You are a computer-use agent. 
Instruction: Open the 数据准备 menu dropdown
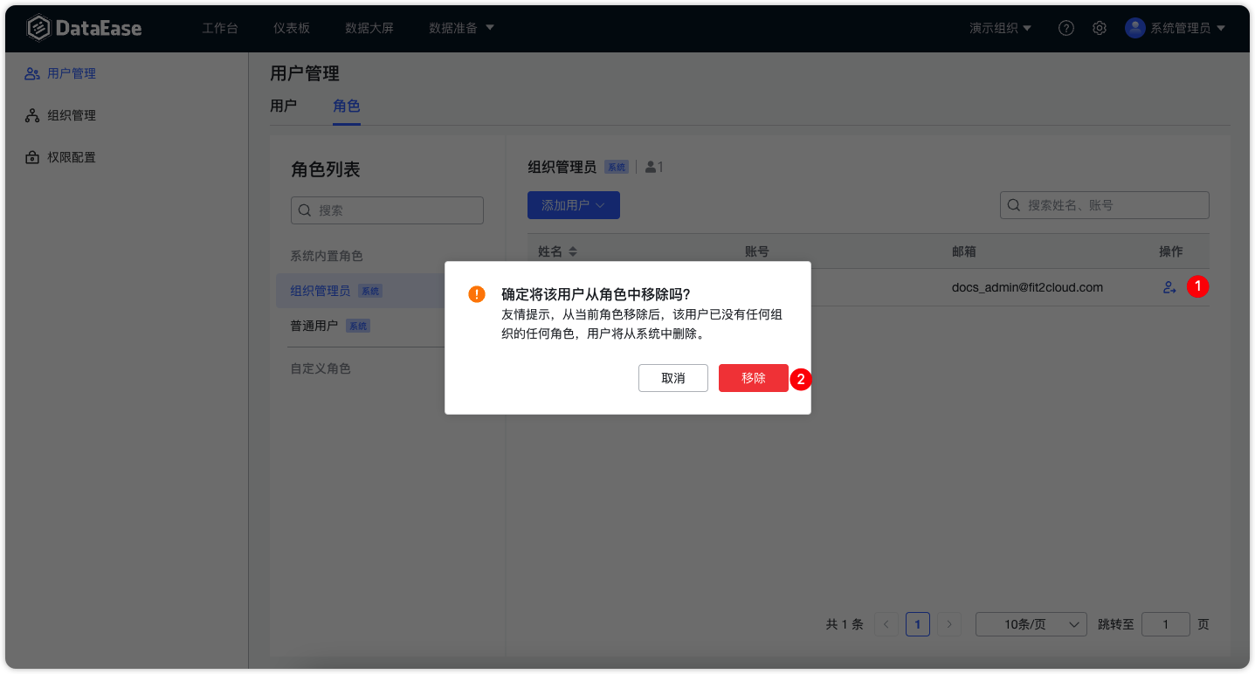[461, 28]
